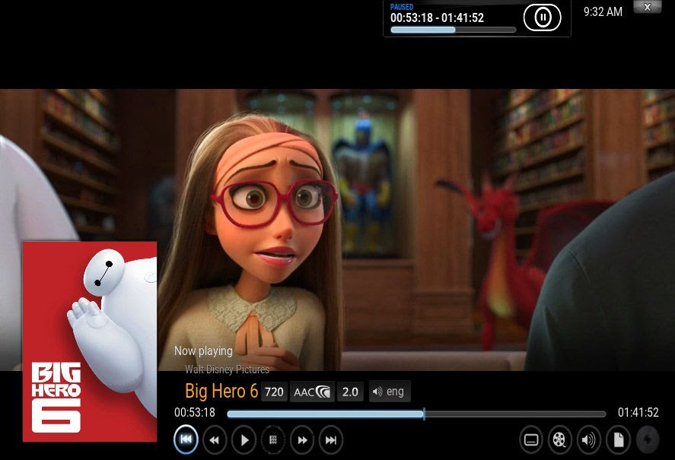The height and width of the screenshot is (460, 675).
Task: Click the AAC audio codec badge
Action: [x=312, y=392]
